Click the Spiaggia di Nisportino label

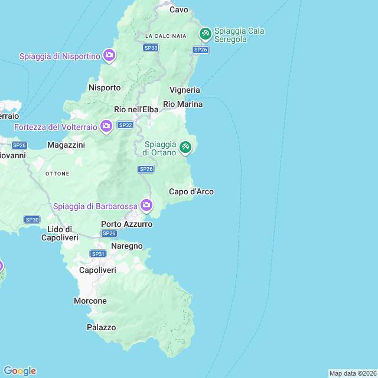click(x=60, y=57)
